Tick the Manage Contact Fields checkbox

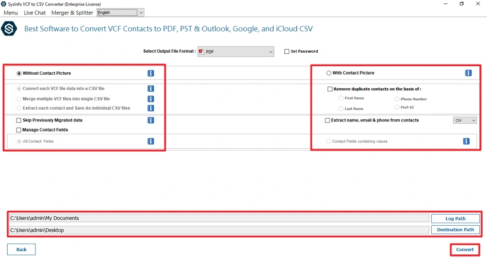point(18,130)
